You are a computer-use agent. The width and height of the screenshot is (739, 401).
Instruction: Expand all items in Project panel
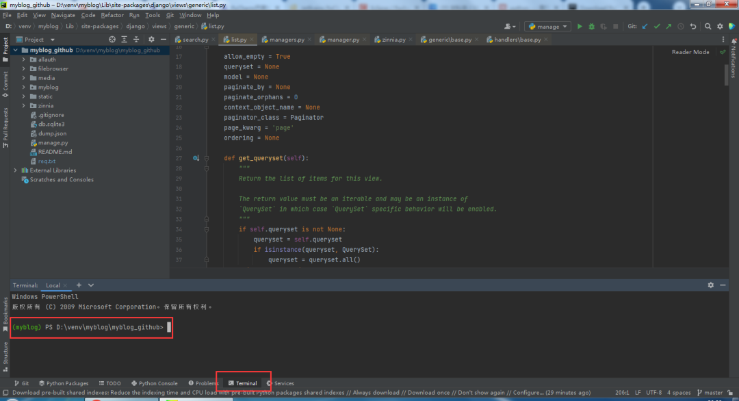point(125,40)
